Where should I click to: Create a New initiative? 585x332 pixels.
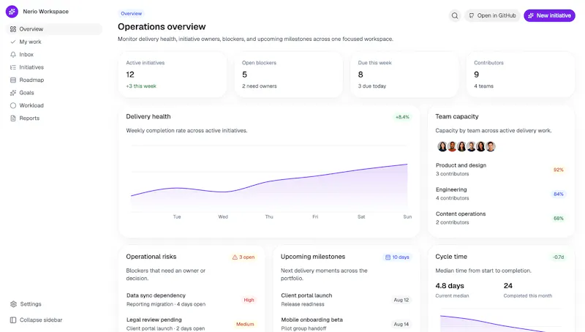click(x=550, y=15)
